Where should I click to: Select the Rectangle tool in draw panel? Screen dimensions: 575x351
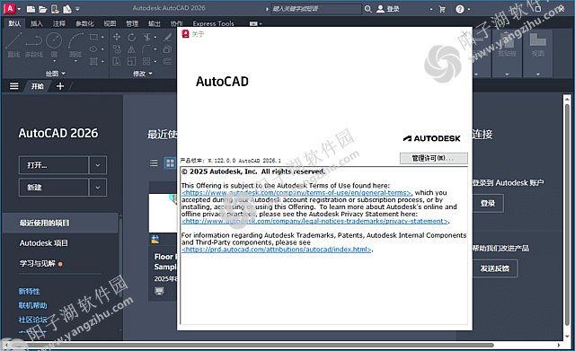coord(93,37)
